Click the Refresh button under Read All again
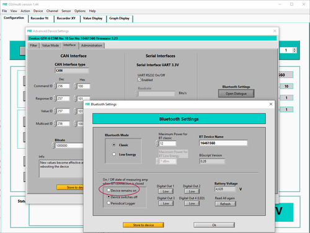The width and height of the screenshot is (310, 233). 225,204
